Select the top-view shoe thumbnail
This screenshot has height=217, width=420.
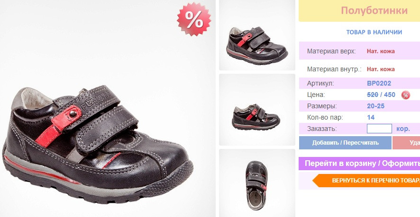257,183
